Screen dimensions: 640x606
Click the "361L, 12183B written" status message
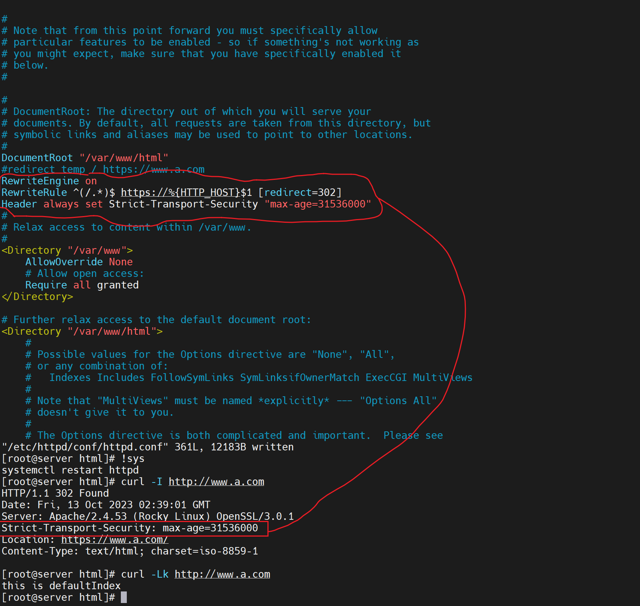coord(234,447)
